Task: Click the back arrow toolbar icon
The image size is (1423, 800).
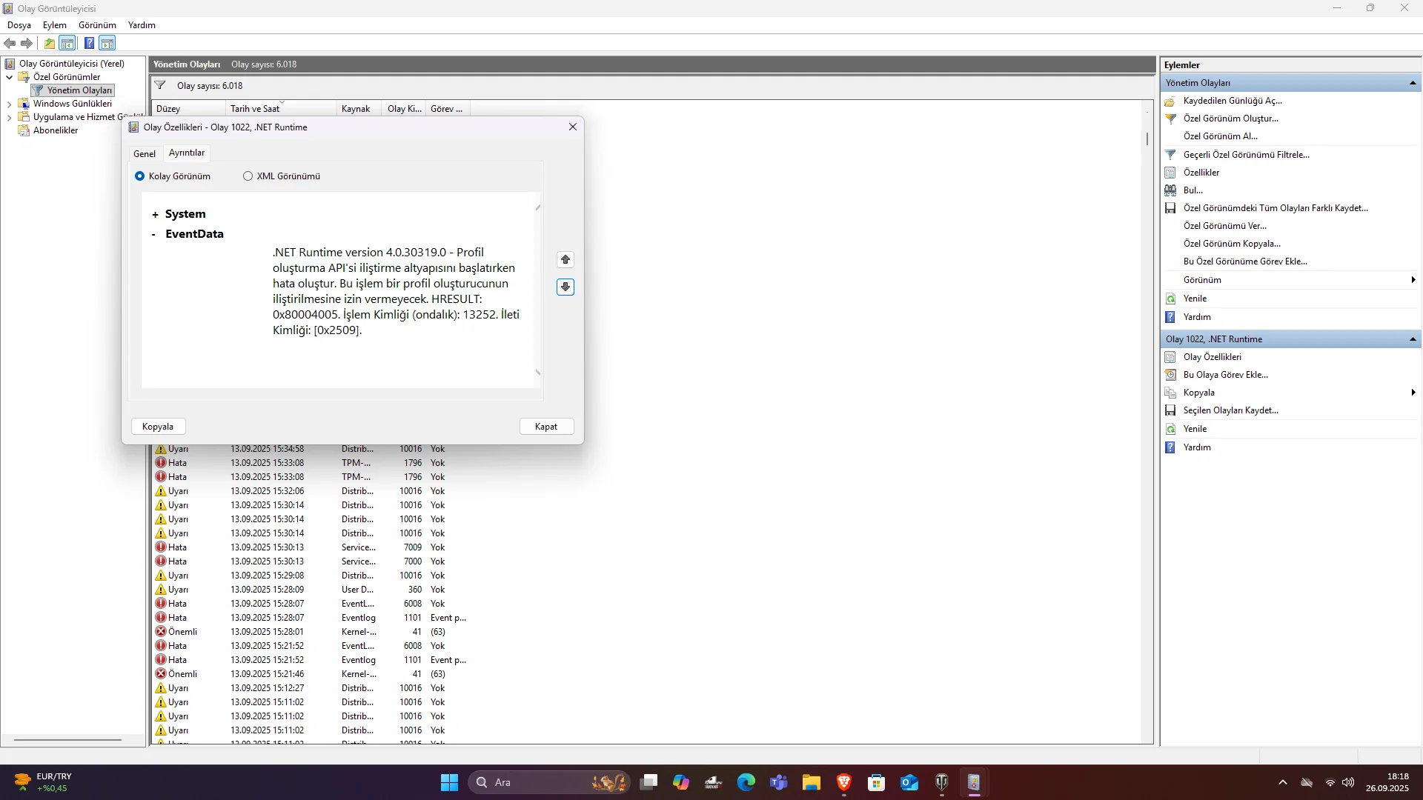Action: point(10,44)
